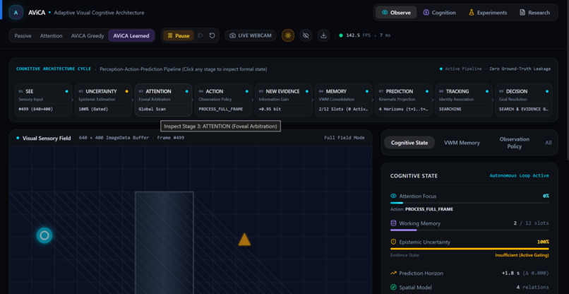Click the Working Memory progress bar
The width and height of the screenshot is (569, 294).
(x=469, y=230)
